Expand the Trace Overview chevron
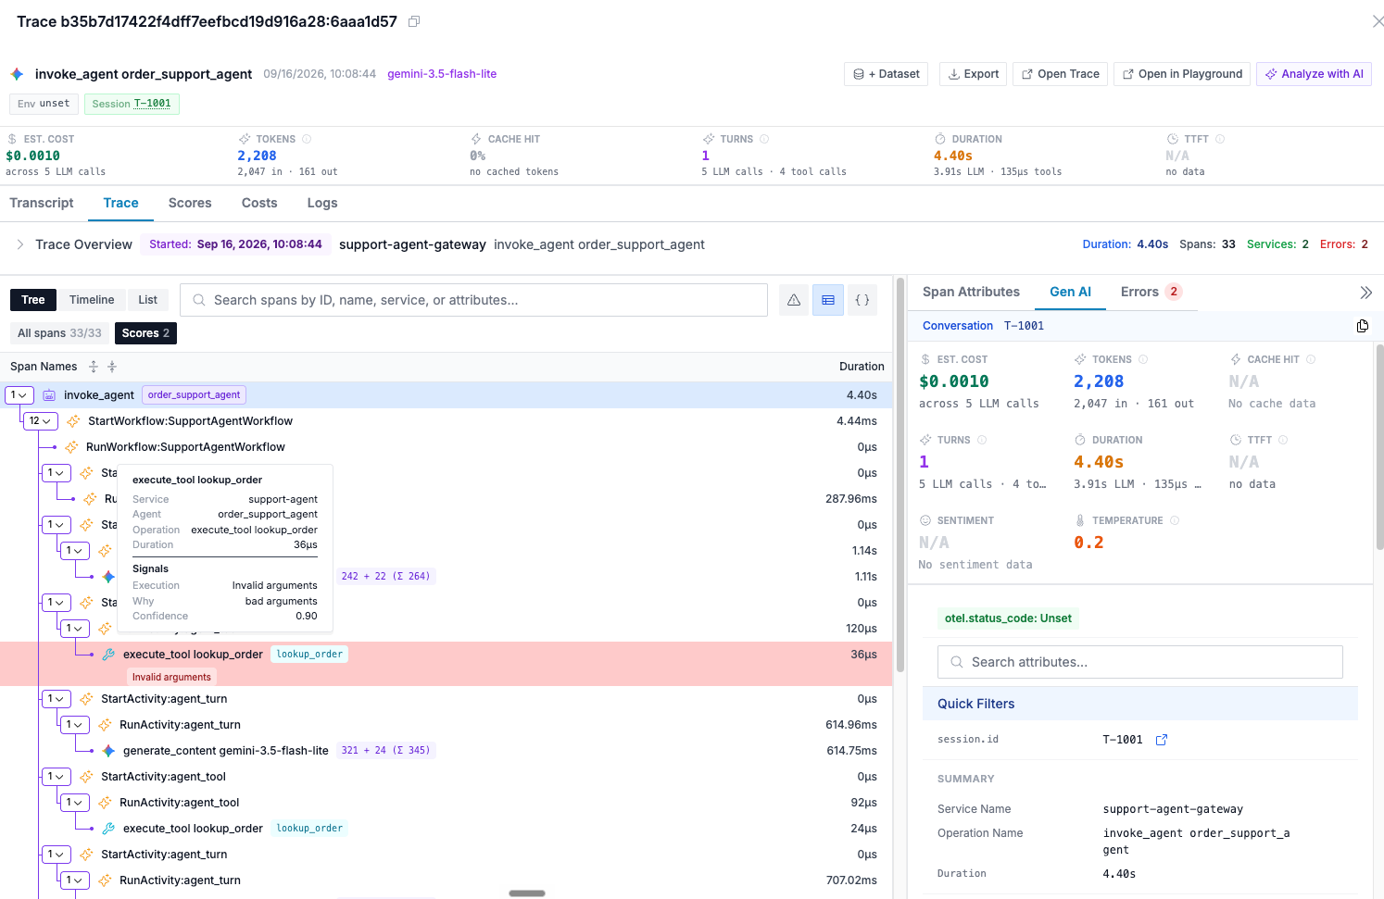This screenshot has width=1384, height=899. 20,244
